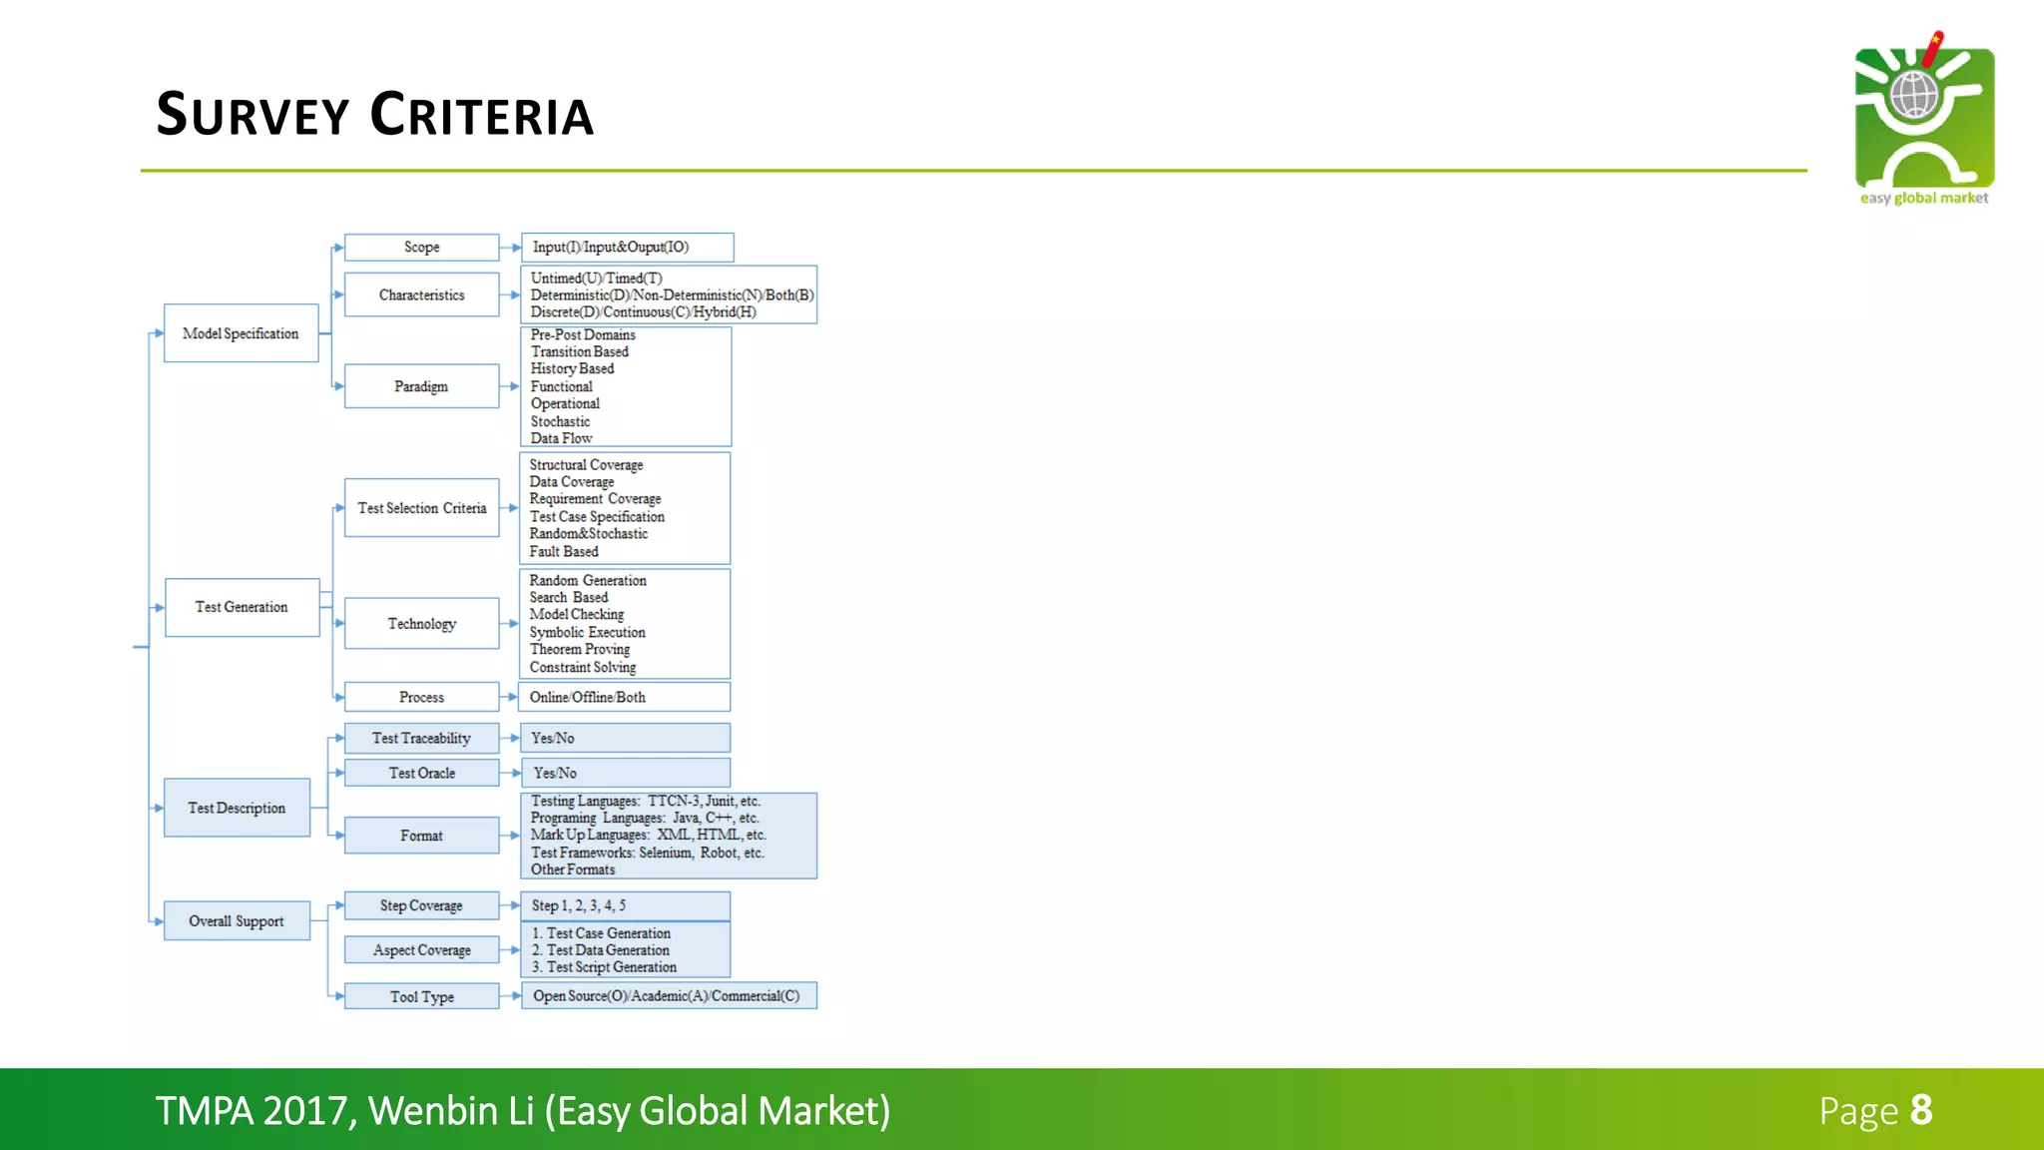Click footer text TMPA 2017, Wenbin Li
The width and height of the screenshot is (2044, 1150).
[523, 1111]
